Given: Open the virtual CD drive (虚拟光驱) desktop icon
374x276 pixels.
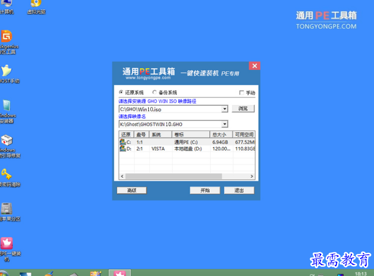Looking at the screenshot, I should [x=36, y=7].
